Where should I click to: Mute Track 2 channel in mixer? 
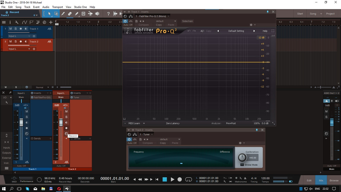pos(66,111)
